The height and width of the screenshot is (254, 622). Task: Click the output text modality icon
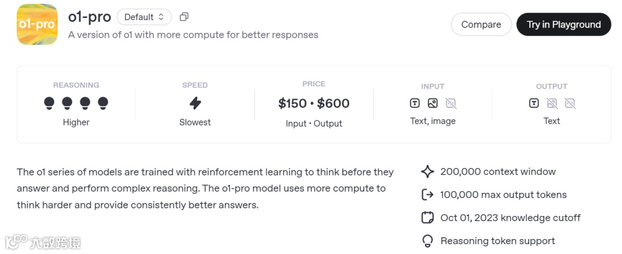click(x=534, y=104)
